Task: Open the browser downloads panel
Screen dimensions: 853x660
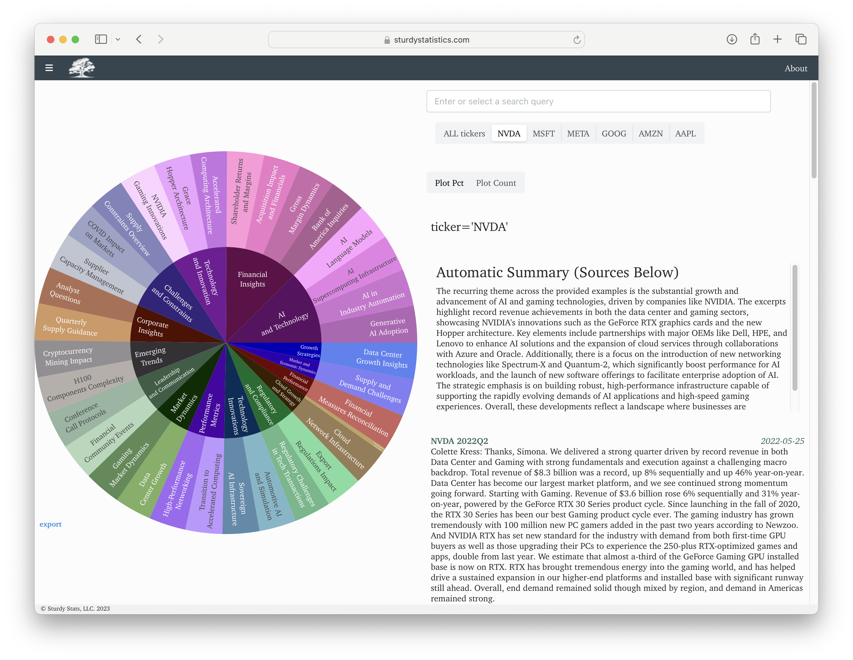Action: pos(732,39)
